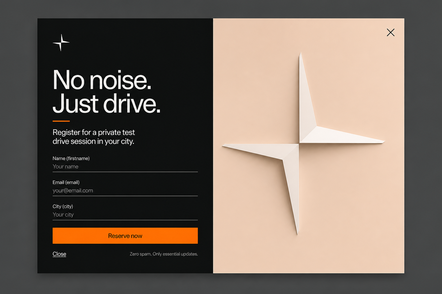Click the "City (city)" label
Image resolution: width=442 pixels, height=294 pixels.
(x=63, y=206)
